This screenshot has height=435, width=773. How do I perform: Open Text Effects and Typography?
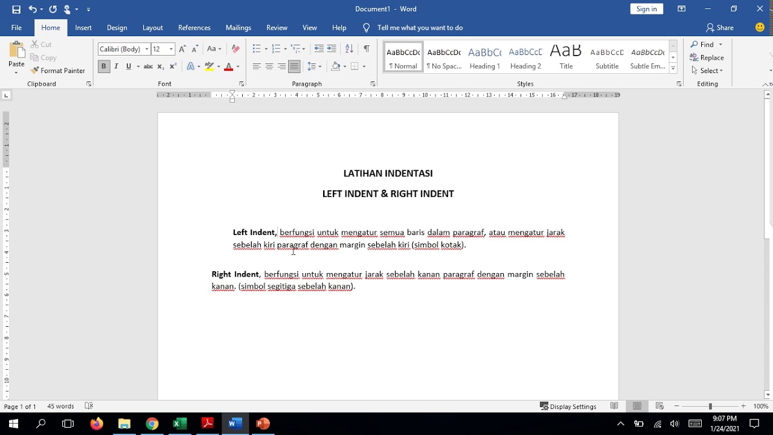[190, 66]
